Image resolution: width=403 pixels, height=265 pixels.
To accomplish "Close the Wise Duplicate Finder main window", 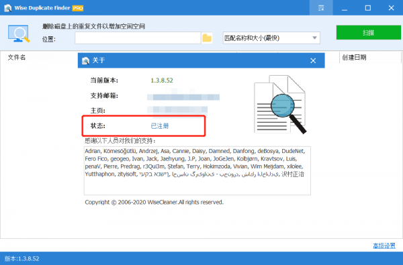I will point(391,7).
